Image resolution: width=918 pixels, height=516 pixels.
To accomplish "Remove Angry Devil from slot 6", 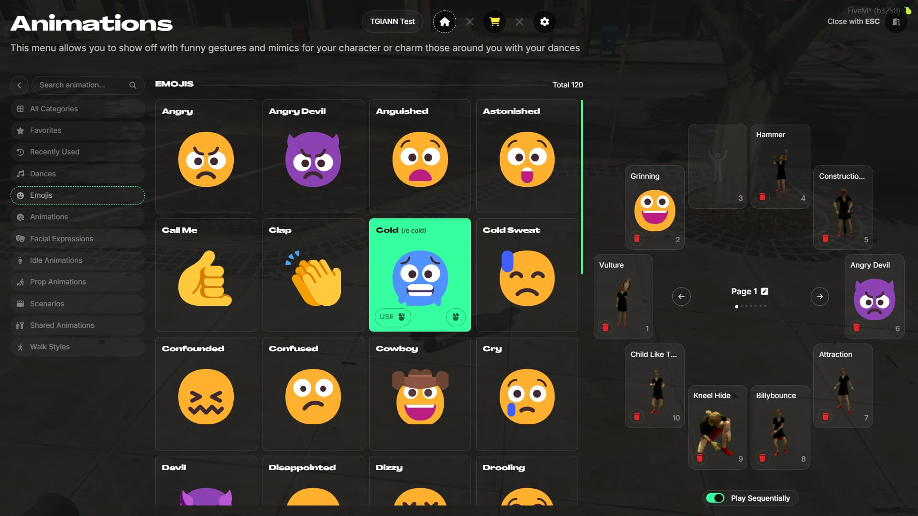I will [857, 327].
